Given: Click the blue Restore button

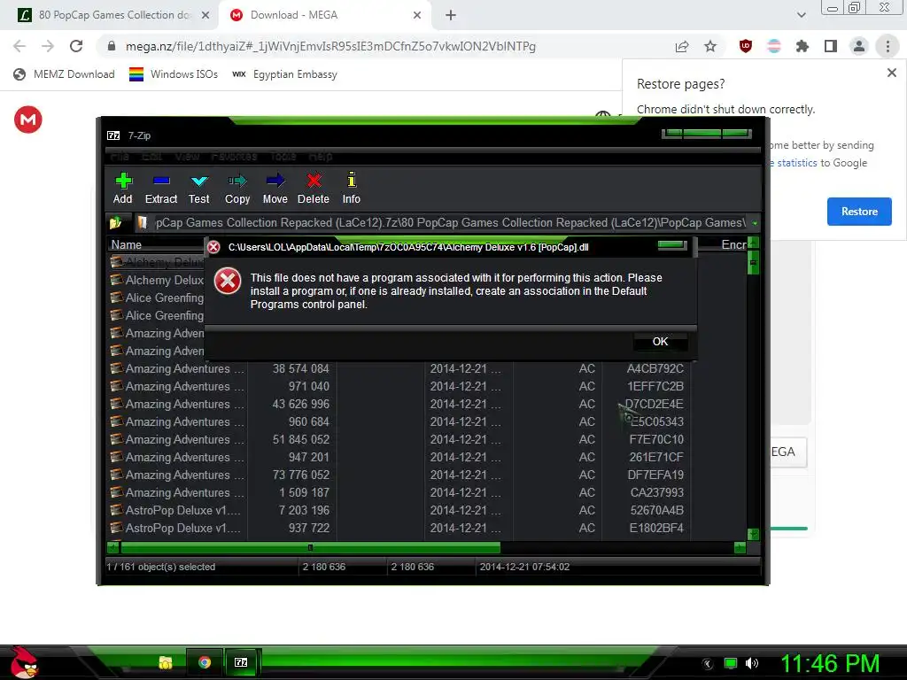Looking at the screenshot, I should [859, 212].
